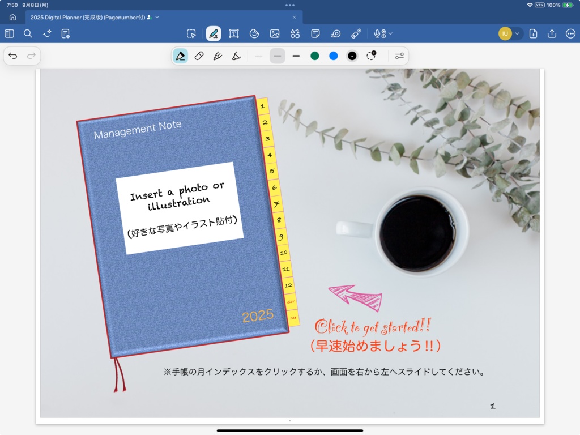Expand the recording options chevron
Screen dimensions: 580x435
tap(391, 33)
